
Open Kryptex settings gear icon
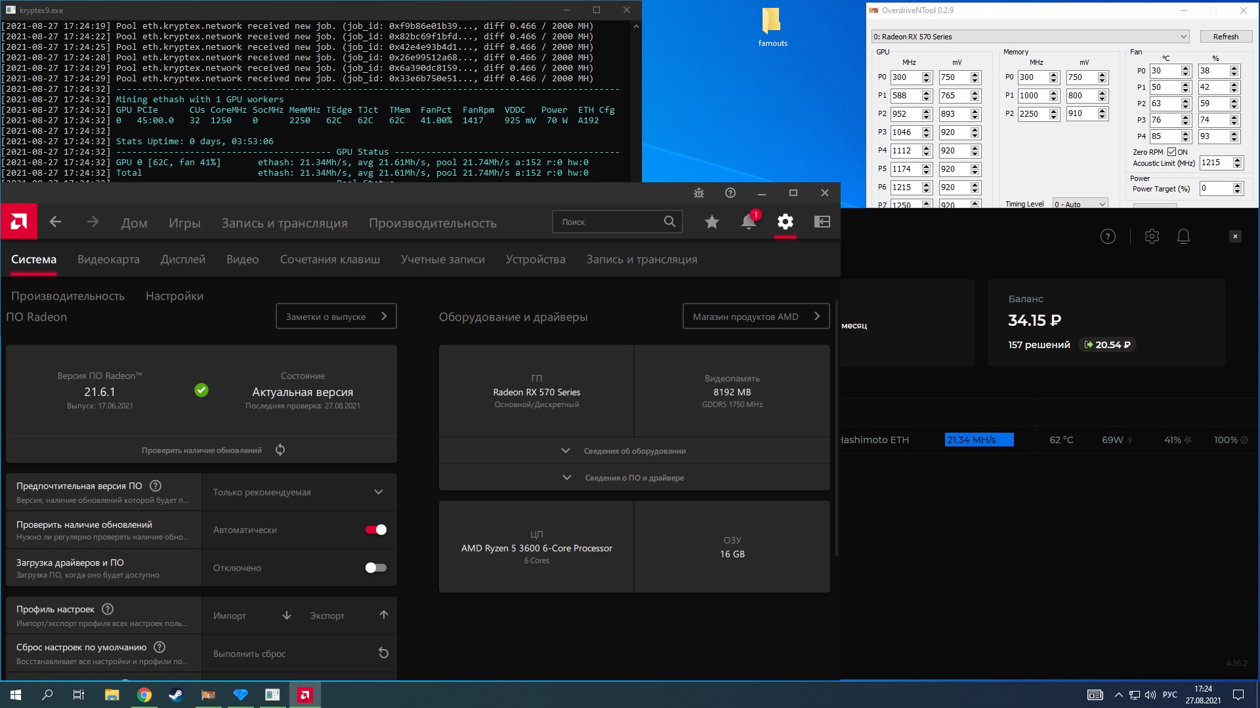[1152, 237]
